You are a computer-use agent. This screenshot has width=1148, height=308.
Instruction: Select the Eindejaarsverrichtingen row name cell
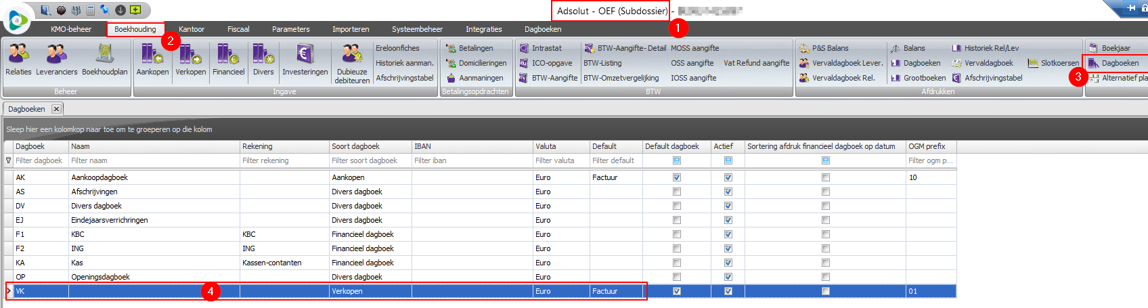point(154,220)
